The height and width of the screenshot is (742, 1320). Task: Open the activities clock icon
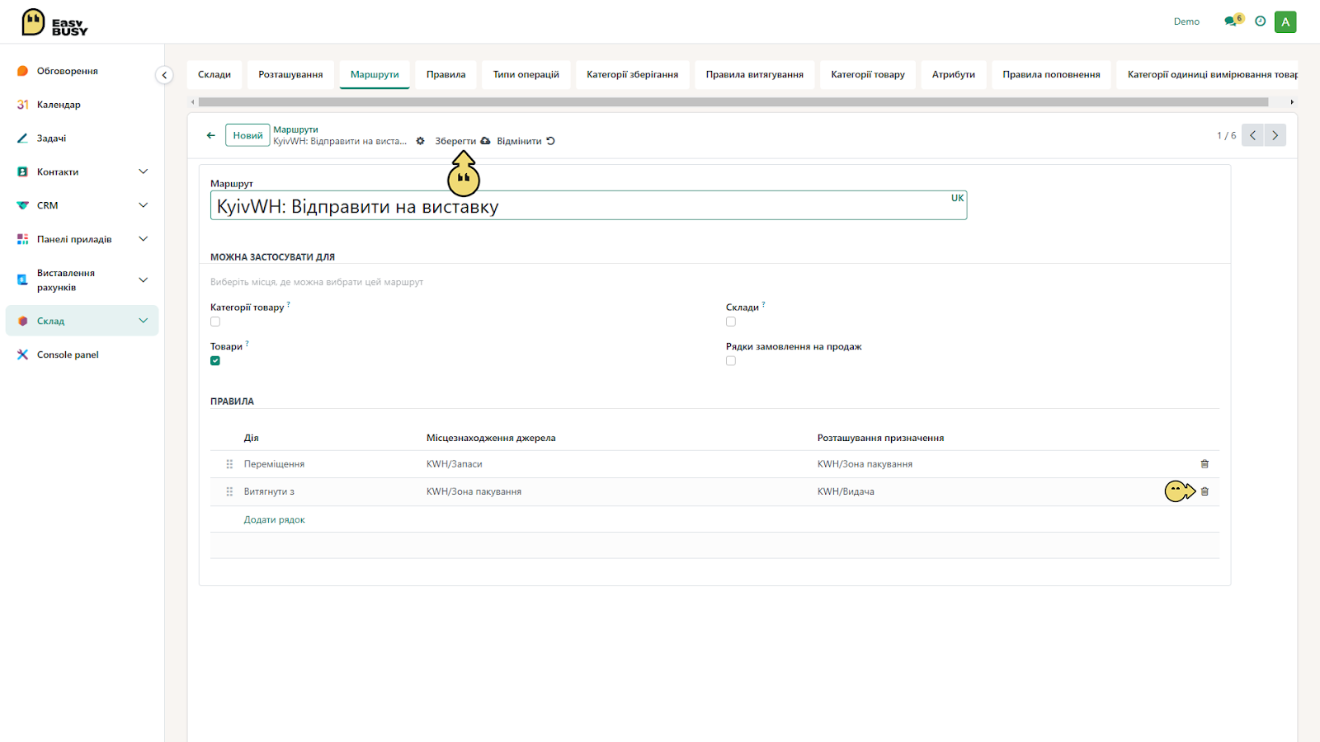coord(1260,21)
